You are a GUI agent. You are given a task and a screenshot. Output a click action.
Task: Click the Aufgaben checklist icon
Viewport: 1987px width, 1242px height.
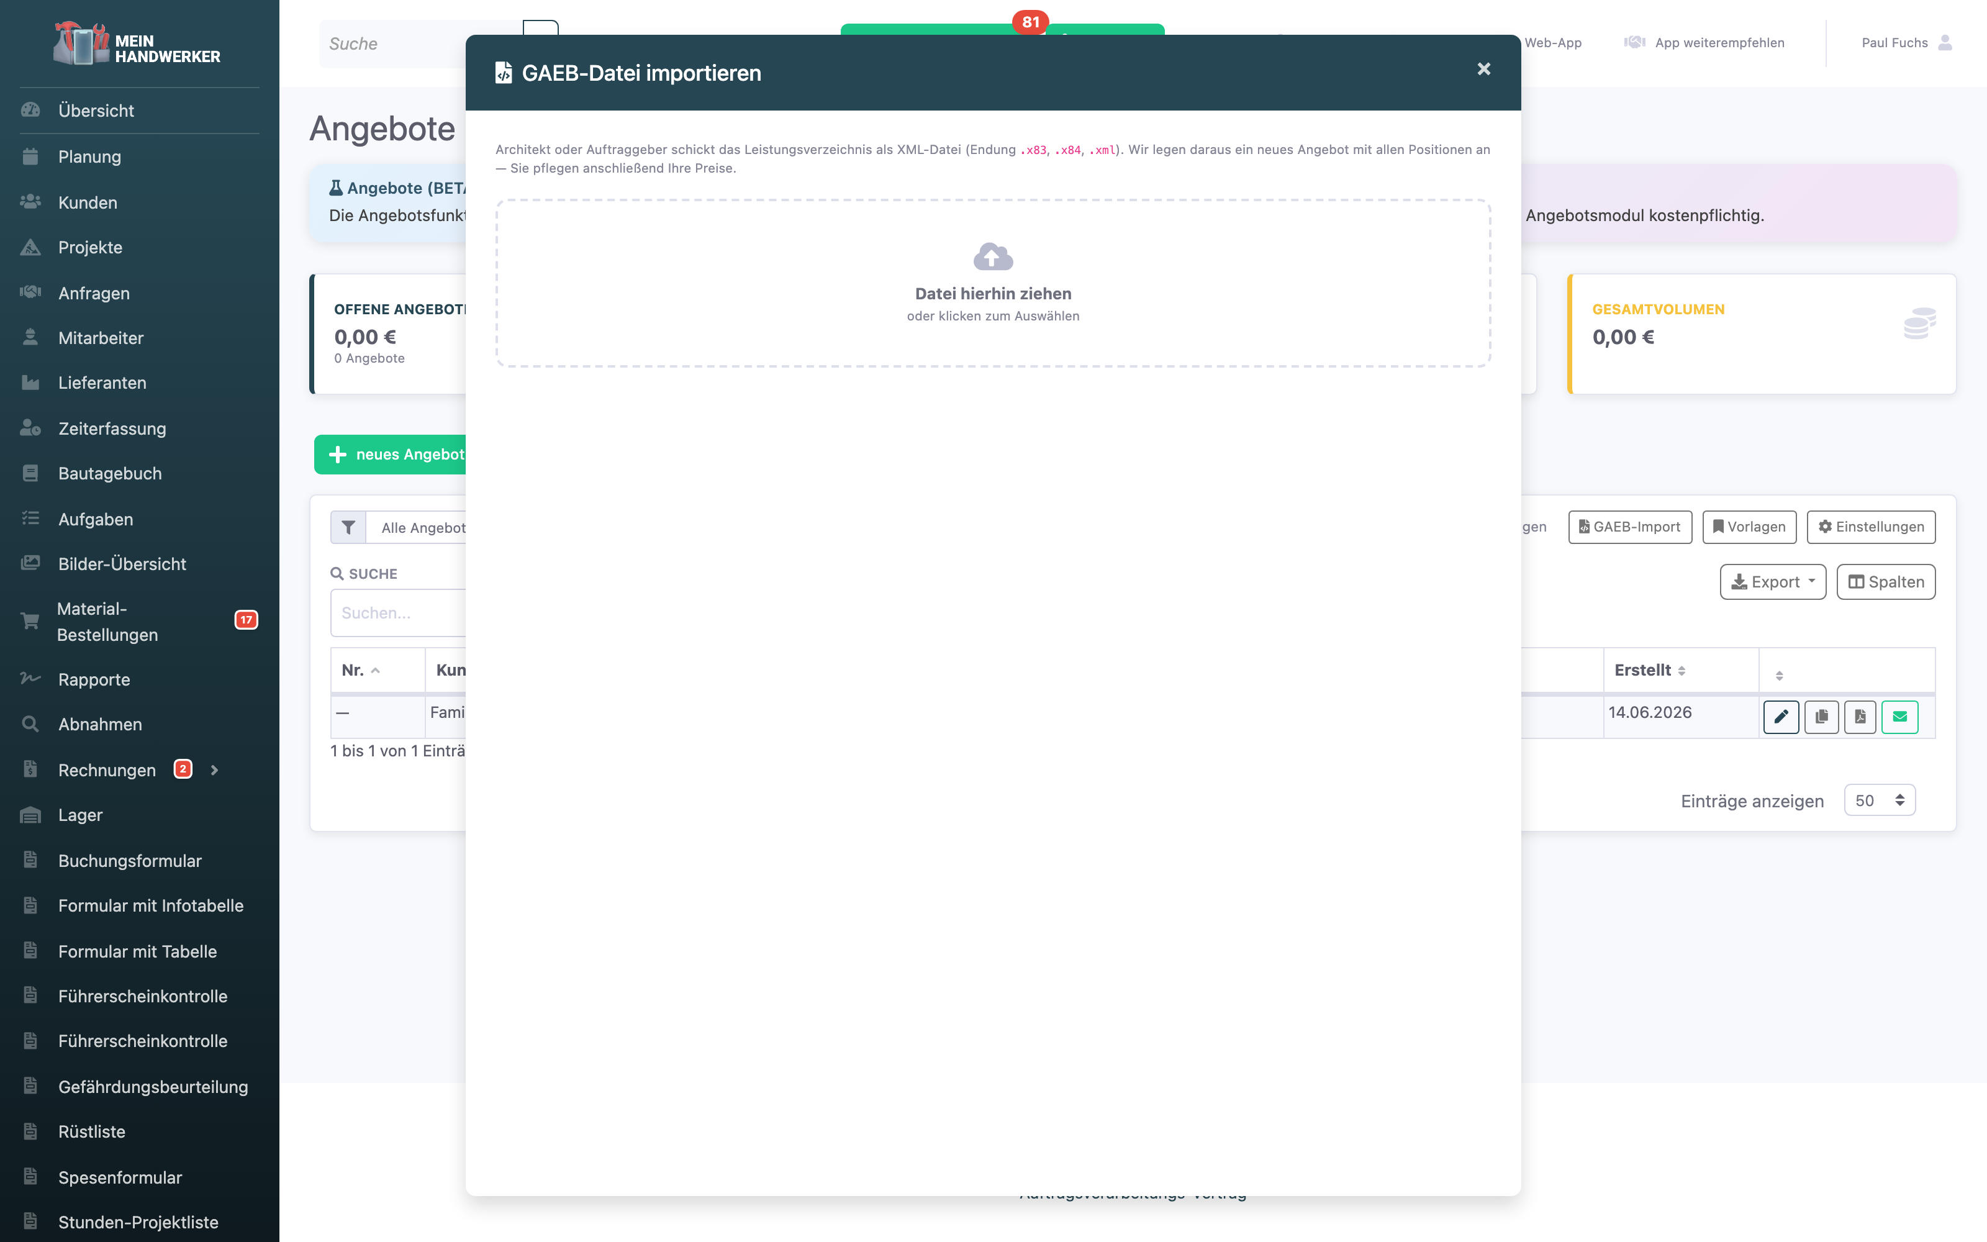coord(30,519)
